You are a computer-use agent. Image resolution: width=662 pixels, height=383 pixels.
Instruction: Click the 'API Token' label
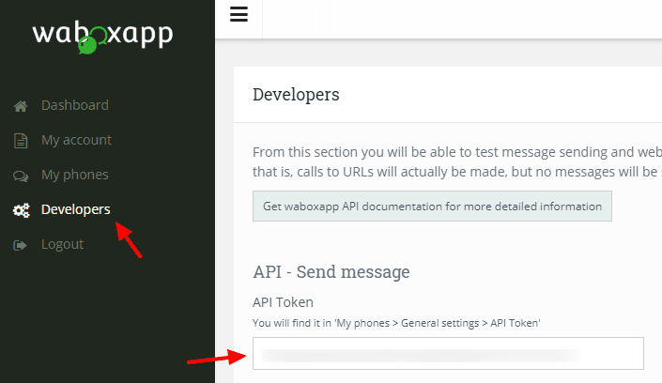pos(283,302)
